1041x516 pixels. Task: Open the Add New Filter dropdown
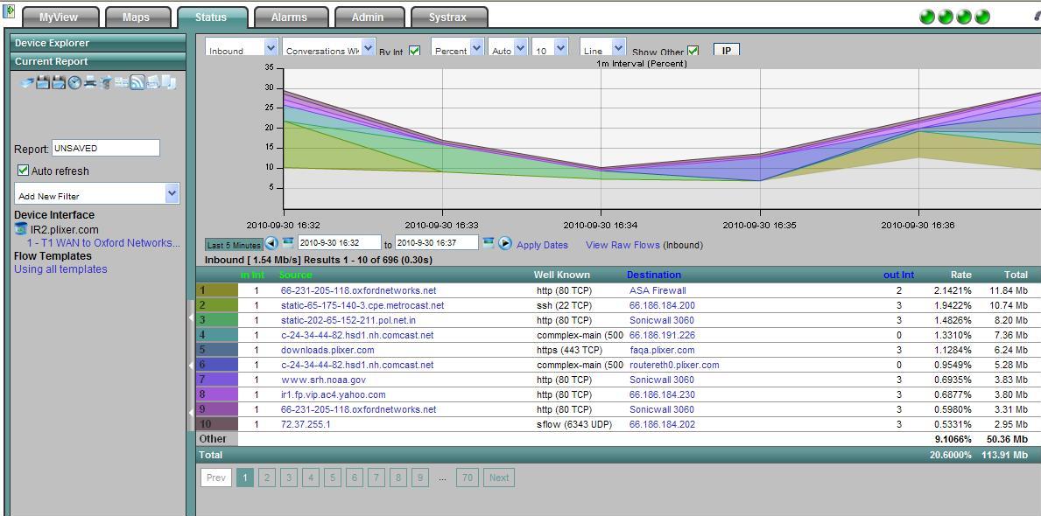click(97, 193)
